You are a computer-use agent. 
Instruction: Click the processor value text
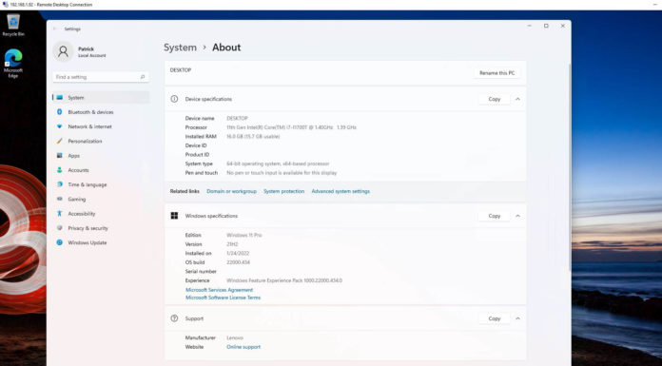pyautogui.click(x=291, y=127)
